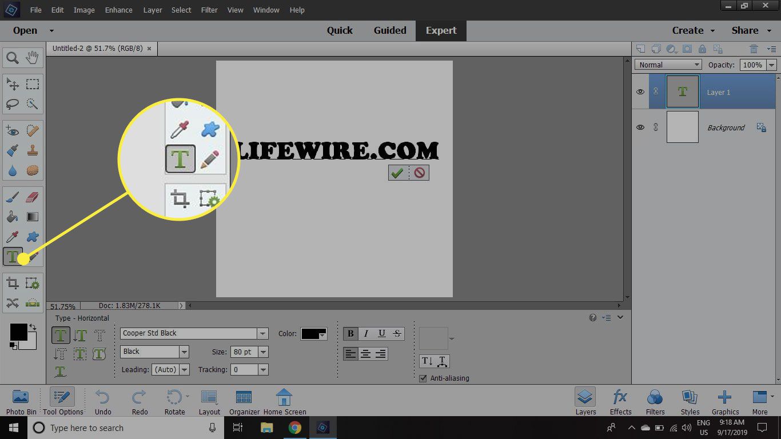Select the Paint Bucket tool
The image size is (781, 439).
pyautogui.click(x=13, y=217)
